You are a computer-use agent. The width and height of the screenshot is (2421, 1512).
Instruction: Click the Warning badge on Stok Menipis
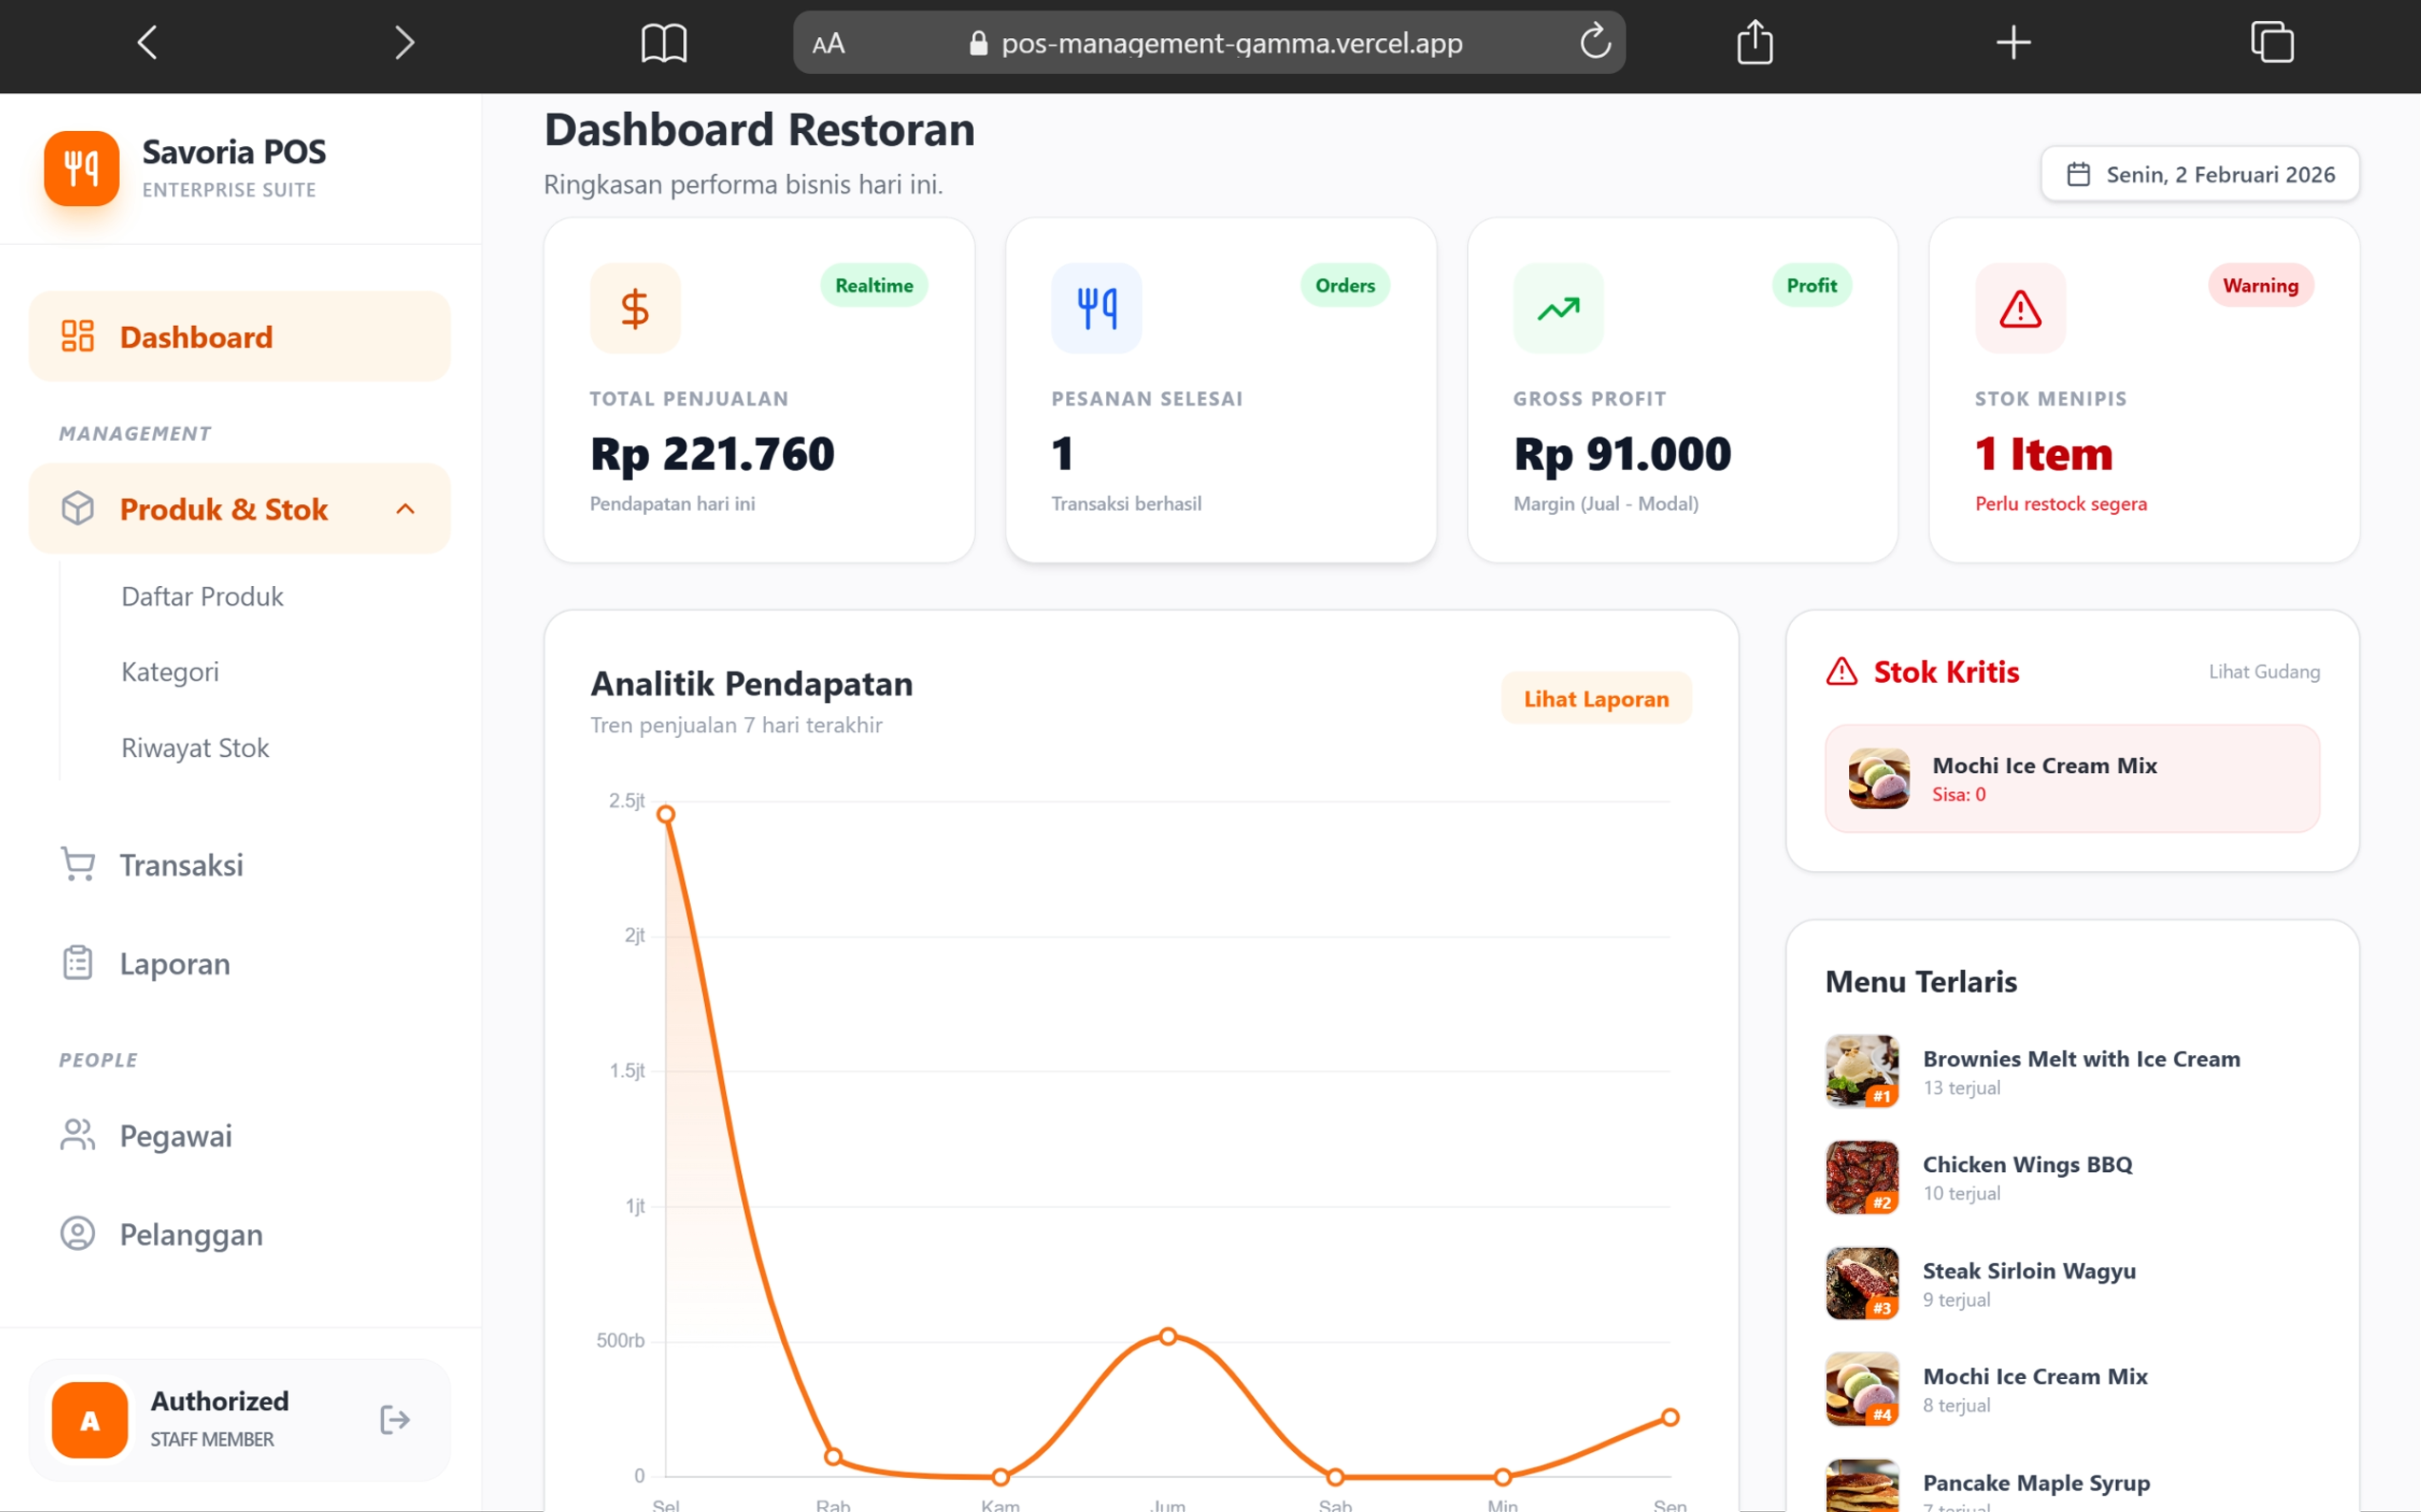(2259, 285)
